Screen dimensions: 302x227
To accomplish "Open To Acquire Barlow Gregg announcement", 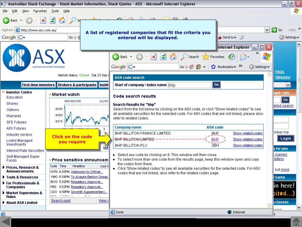I will pos(89,177).
